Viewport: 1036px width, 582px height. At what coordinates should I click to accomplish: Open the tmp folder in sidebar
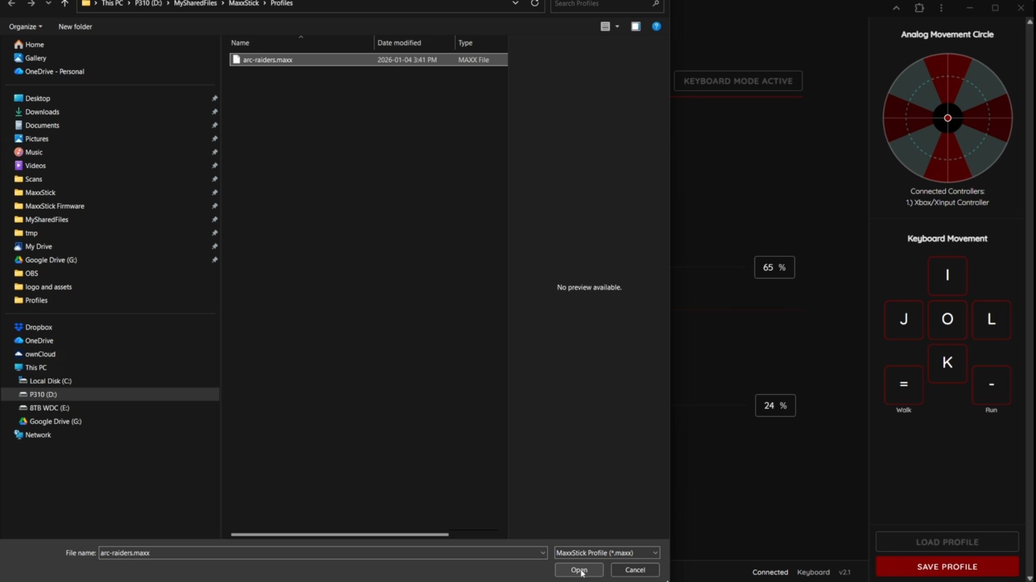click(26, 233)
